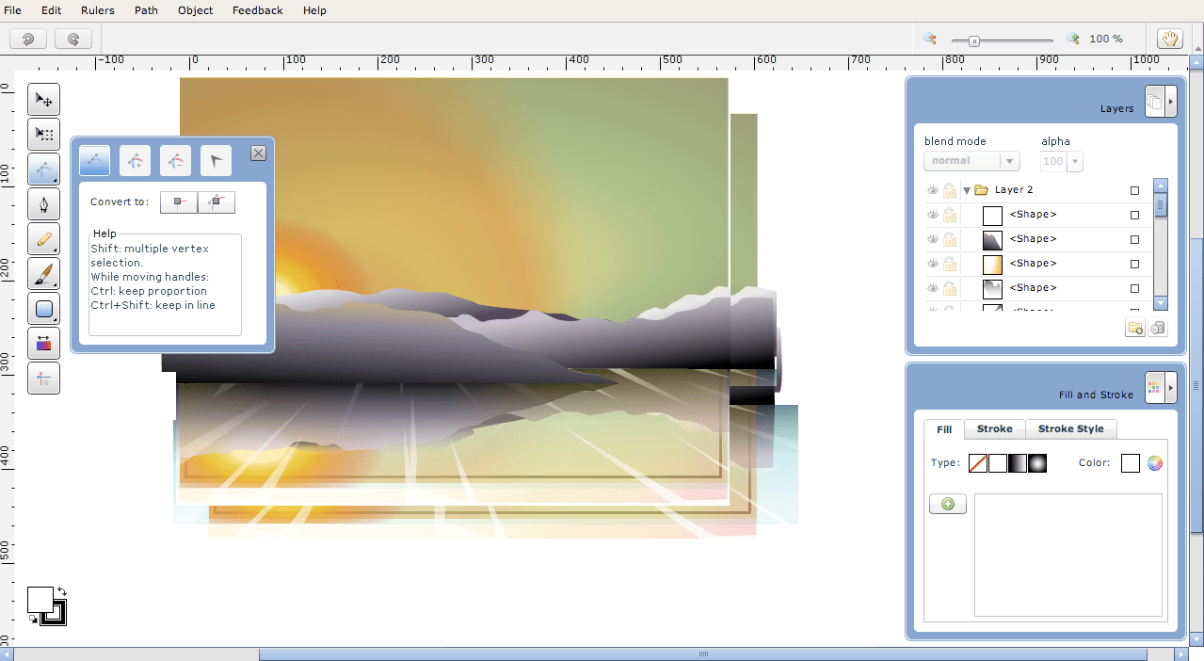This screenshot has height=661, width=1204.
Task: Click the delete node icon in node dialog
Action: coord(175,160)
